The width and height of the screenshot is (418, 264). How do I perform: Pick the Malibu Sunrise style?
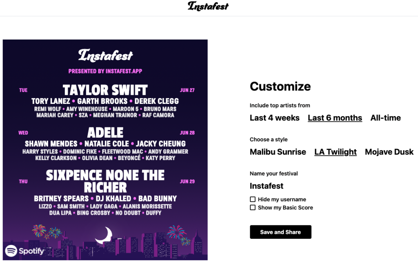click(x=278, y=152)
